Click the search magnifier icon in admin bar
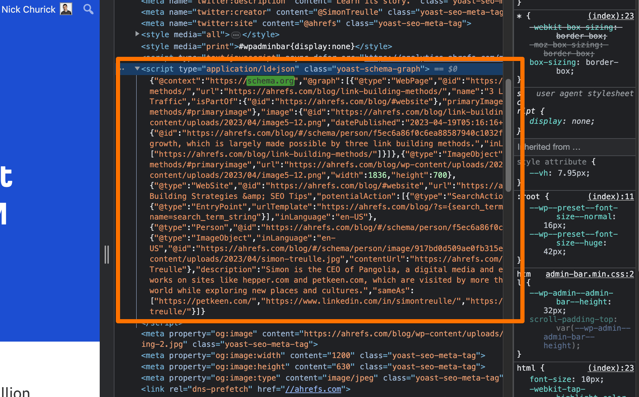This screenshot has width=639, height=397. tap(88, 9)
